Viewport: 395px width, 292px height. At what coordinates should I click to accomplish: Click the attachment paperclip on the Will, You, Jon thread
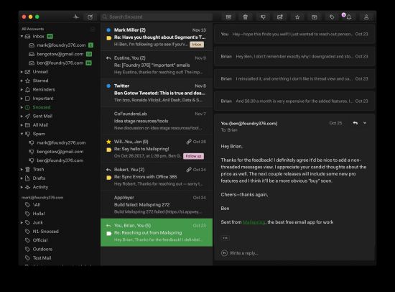click(x=189, y=142)
